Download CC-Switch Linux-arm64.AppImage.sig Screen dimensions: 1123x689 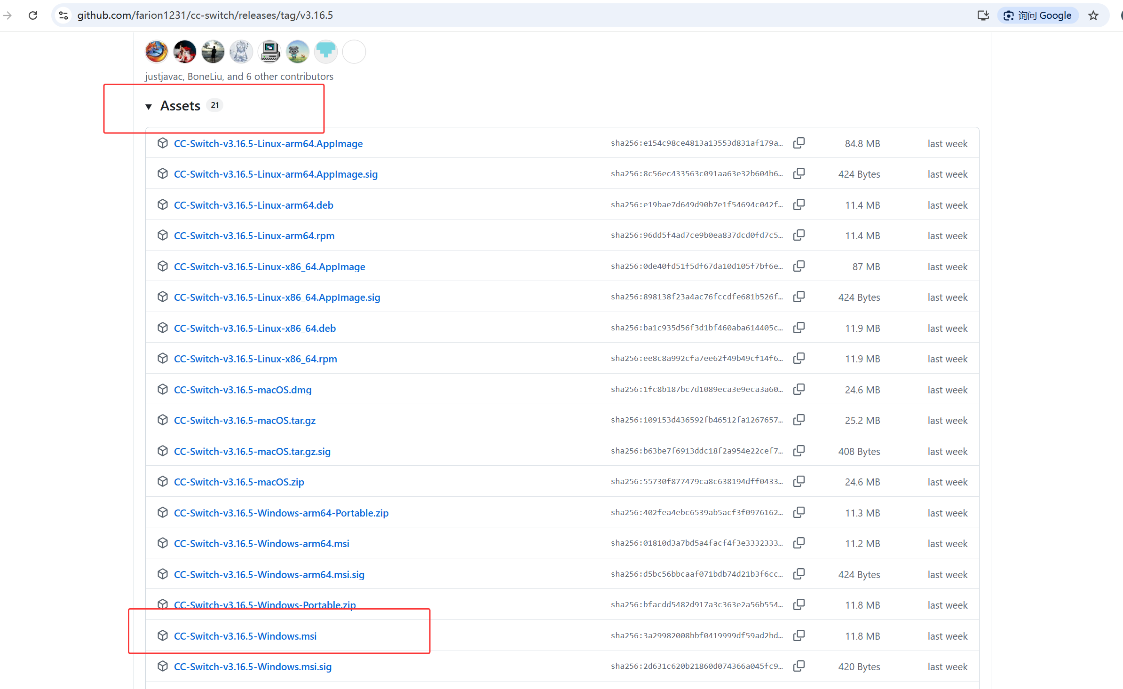click(276, 174)
